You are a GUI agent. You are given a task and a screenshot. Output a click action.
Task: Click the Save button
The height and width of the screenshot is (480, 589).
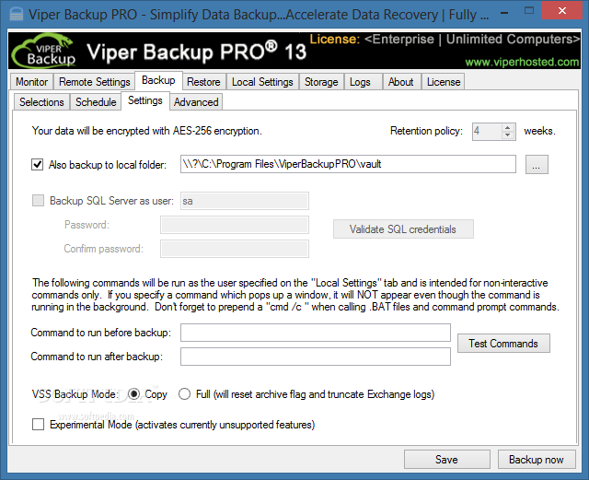[x=446, y=460]
